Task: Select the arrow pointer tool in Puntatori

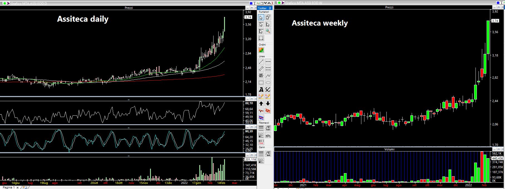Action: [x=261, y=18]
